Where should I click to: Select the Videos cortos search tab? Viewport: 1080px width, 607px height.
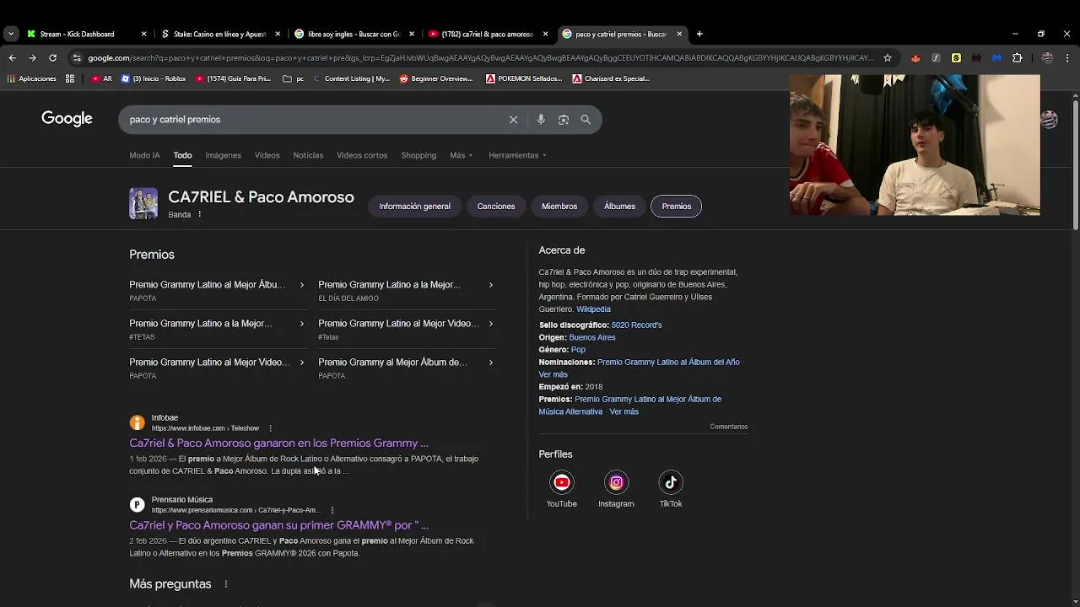pos(362,155)
